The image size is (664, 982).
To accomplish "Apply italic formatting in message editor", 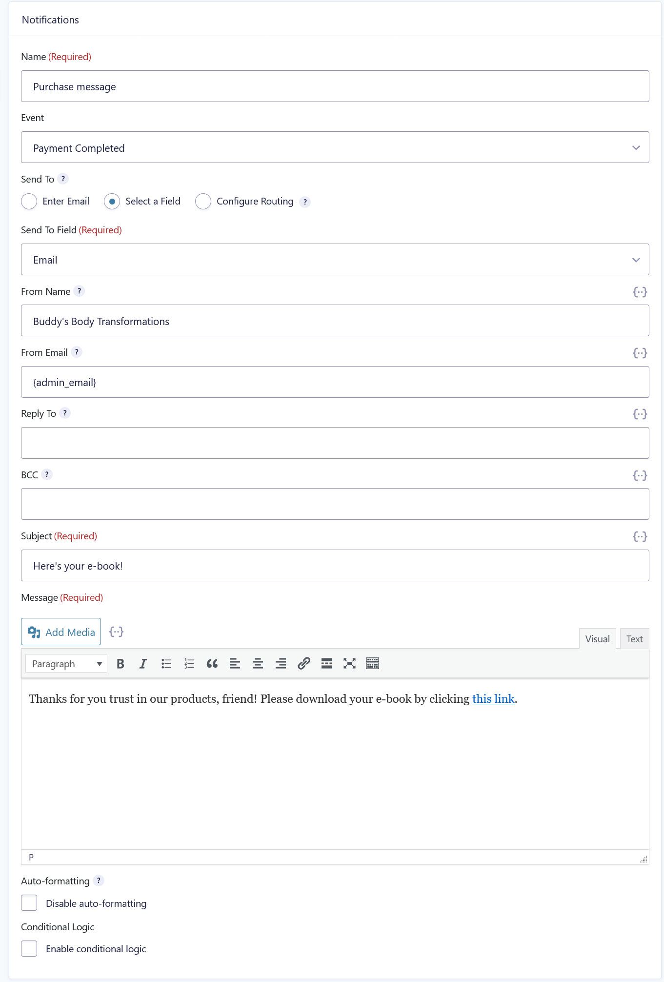I will click(x=143, y=663).
